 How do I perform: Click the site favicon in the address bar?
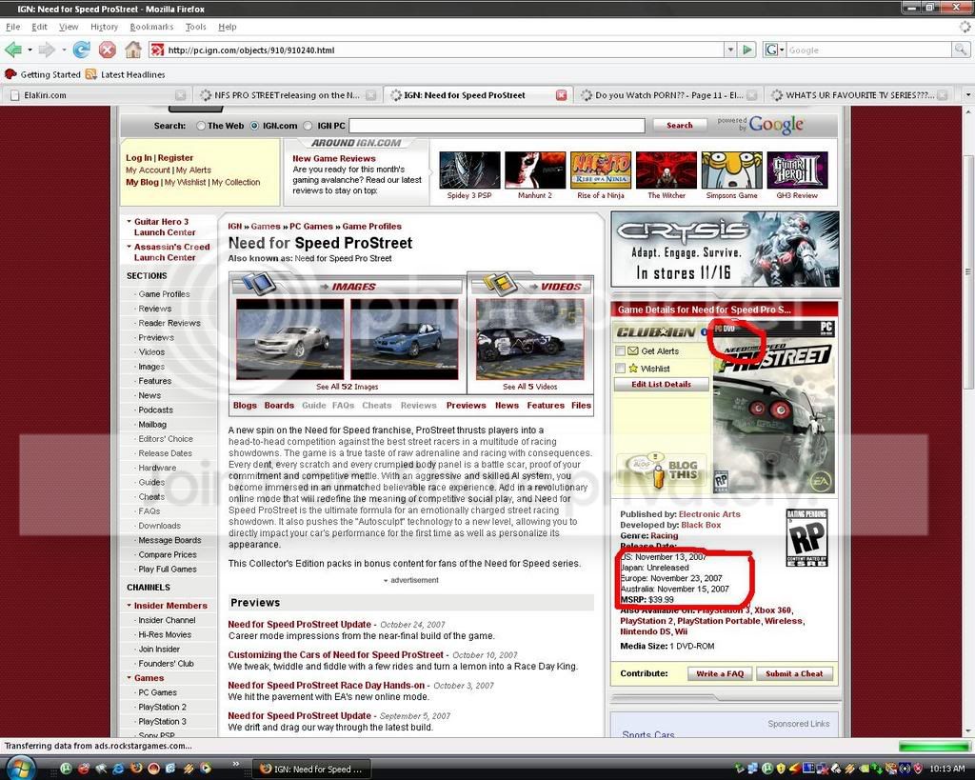[x=158, y=50]
